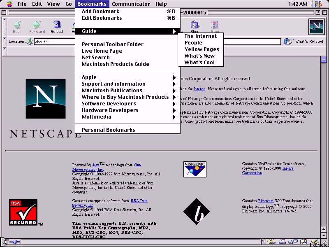Click the 1:42 AM menu bar clock
Viewport: 329px width, 247px height.
pos(298,4)
